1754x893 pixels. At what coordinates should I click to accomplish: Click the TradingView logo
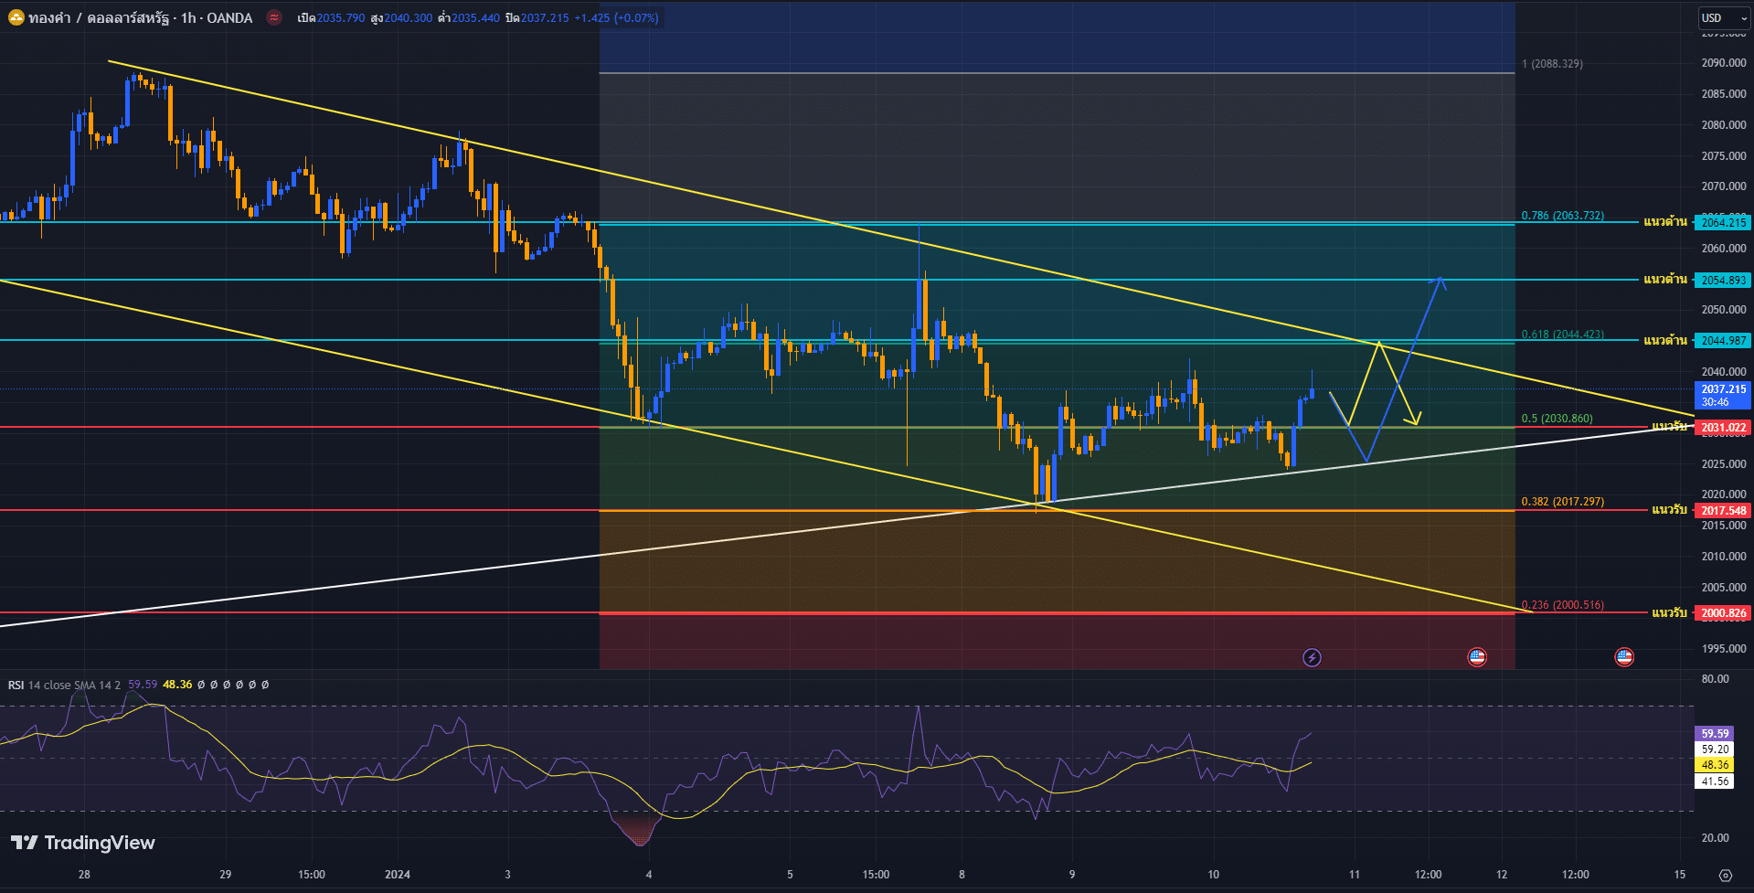tap(83, 843)
